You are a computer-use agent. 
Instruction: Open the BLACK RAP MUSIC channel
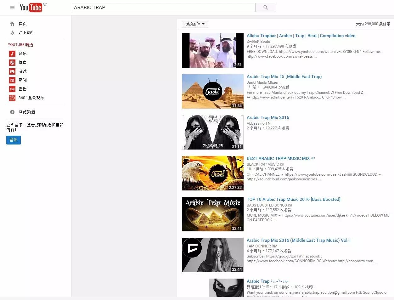tap(263, 164)
